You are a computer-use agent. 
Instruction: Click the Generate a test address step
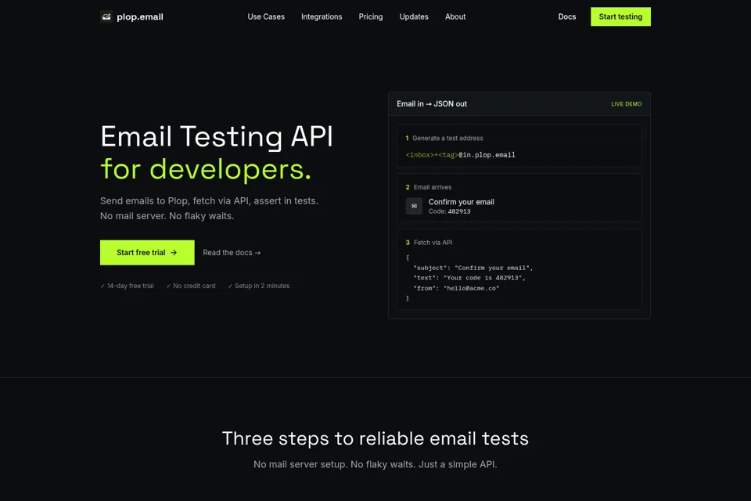pyautogui.click(x=447, y=138)
